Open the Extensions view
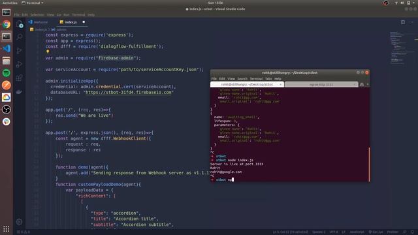The height and width of the screenshot is (235, 418). tap(20, 78)
